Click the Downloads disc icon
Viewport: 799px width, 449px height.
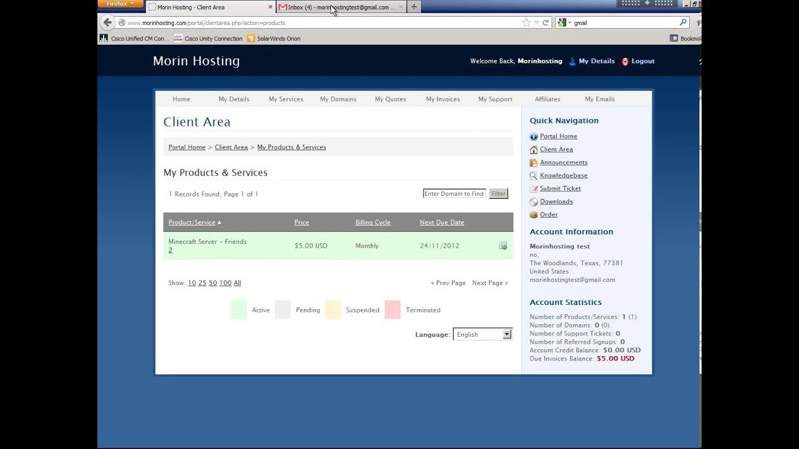click(x=534, y=202)
